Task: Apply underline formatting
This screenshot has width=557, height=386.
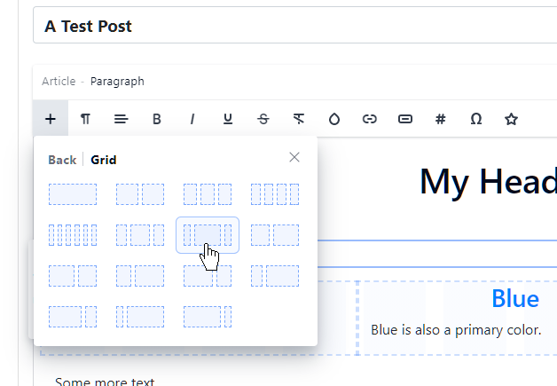Action: [228, 119]
